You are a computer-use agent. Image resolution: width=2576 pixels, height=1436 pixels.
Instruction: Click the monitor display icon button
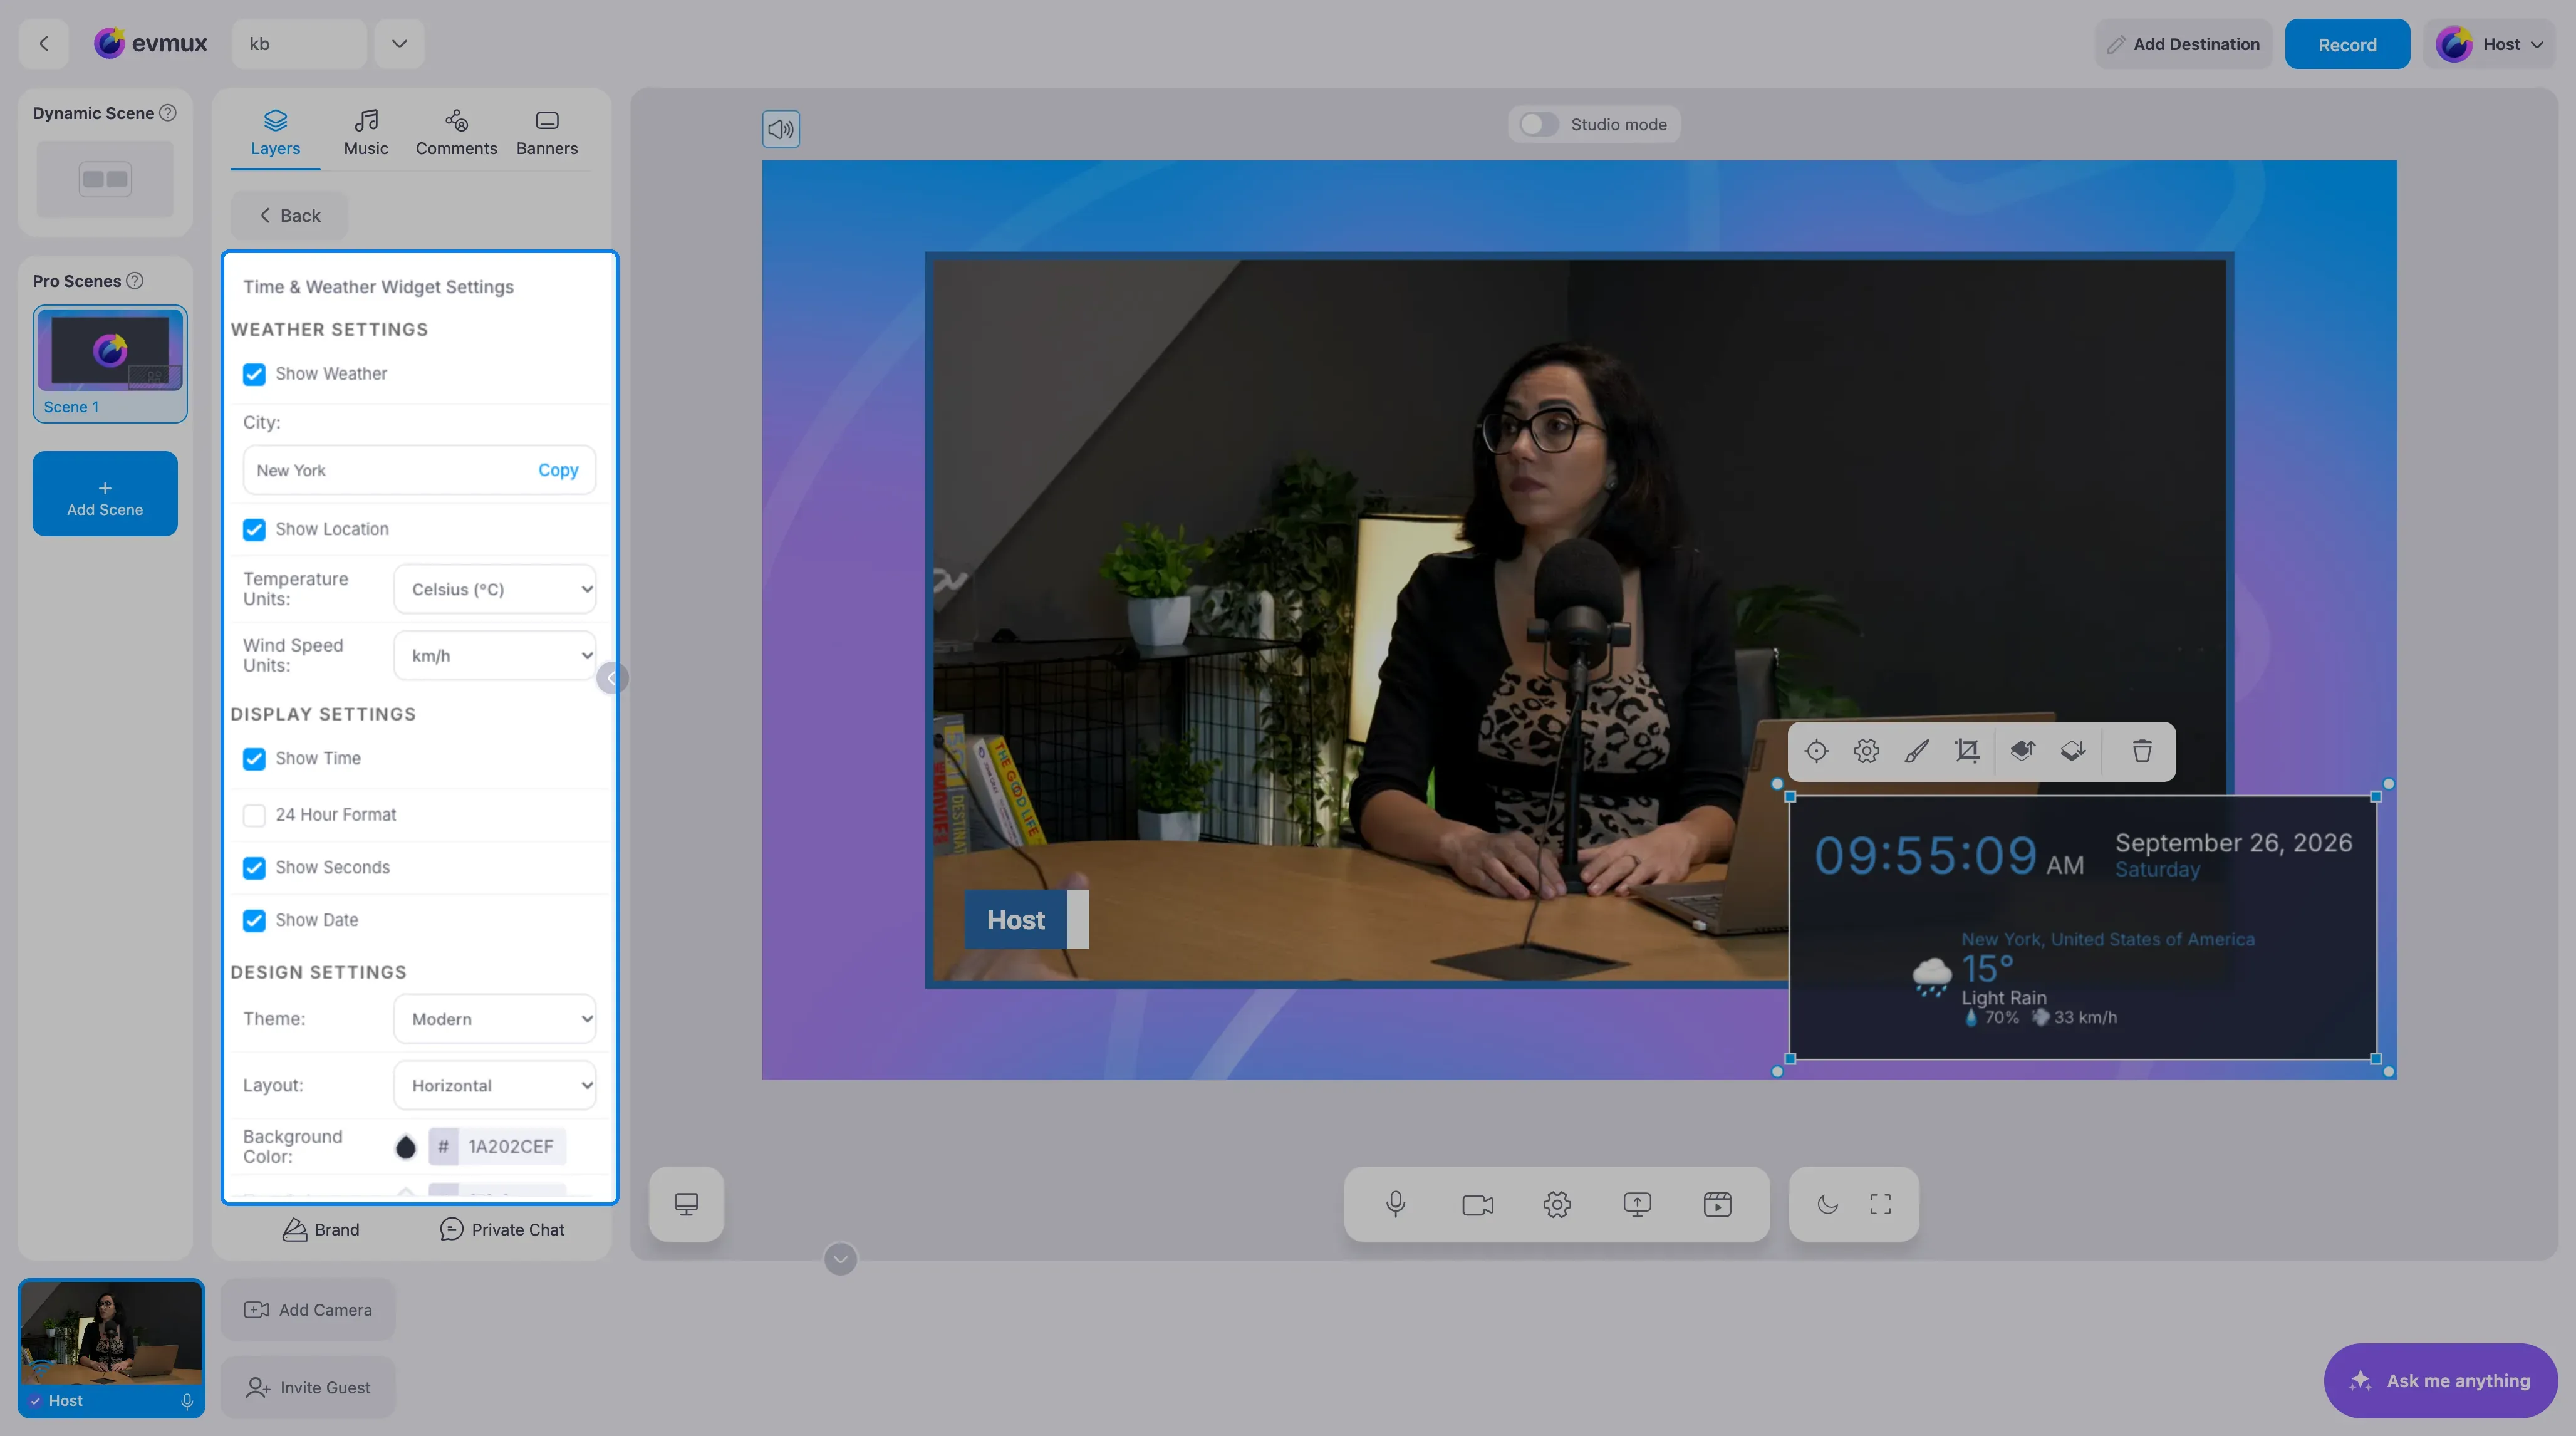pyautogui.click(x=686, y=1204)
